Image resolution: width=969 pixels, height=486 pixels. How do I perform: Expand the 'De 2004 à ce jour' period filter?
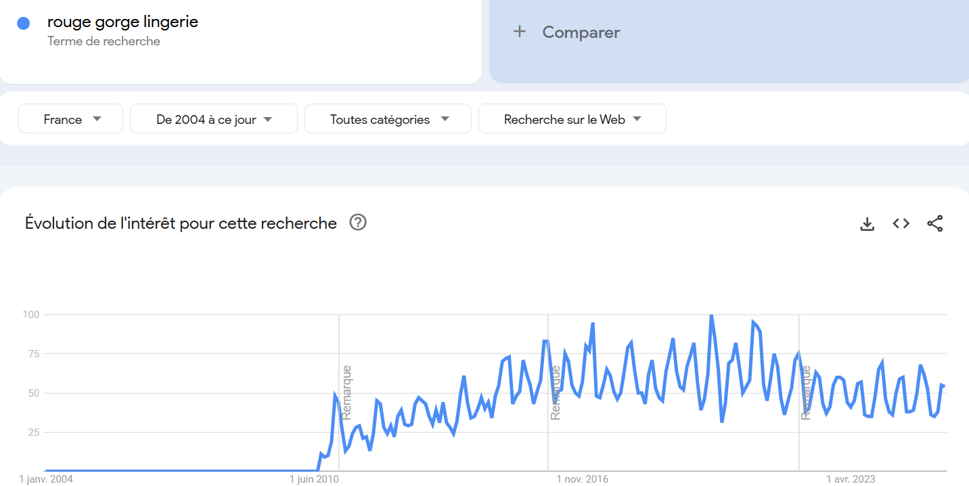213,119
